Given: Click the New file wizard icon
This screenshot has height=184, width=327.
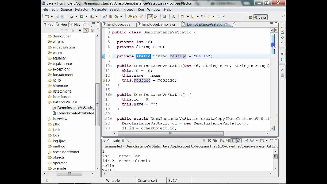Looking at the screenshot, I should pyautogui.click(x=47, y=17).
